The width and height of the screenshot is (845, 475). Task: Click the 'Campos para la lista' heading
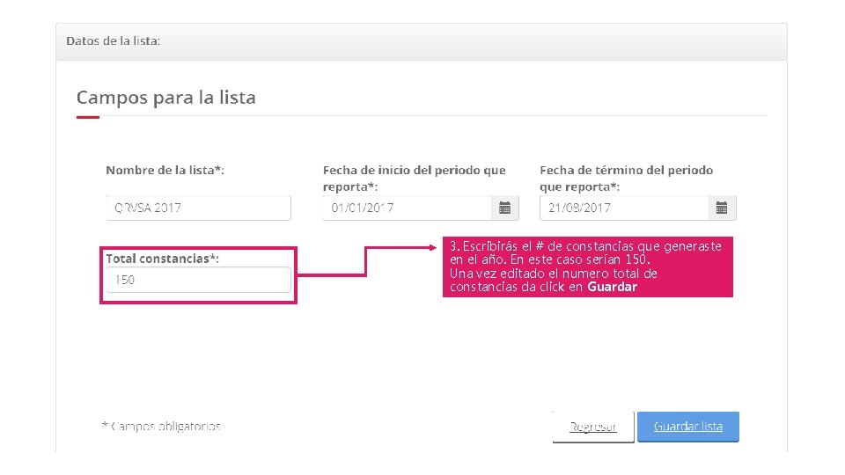[166, 98]
